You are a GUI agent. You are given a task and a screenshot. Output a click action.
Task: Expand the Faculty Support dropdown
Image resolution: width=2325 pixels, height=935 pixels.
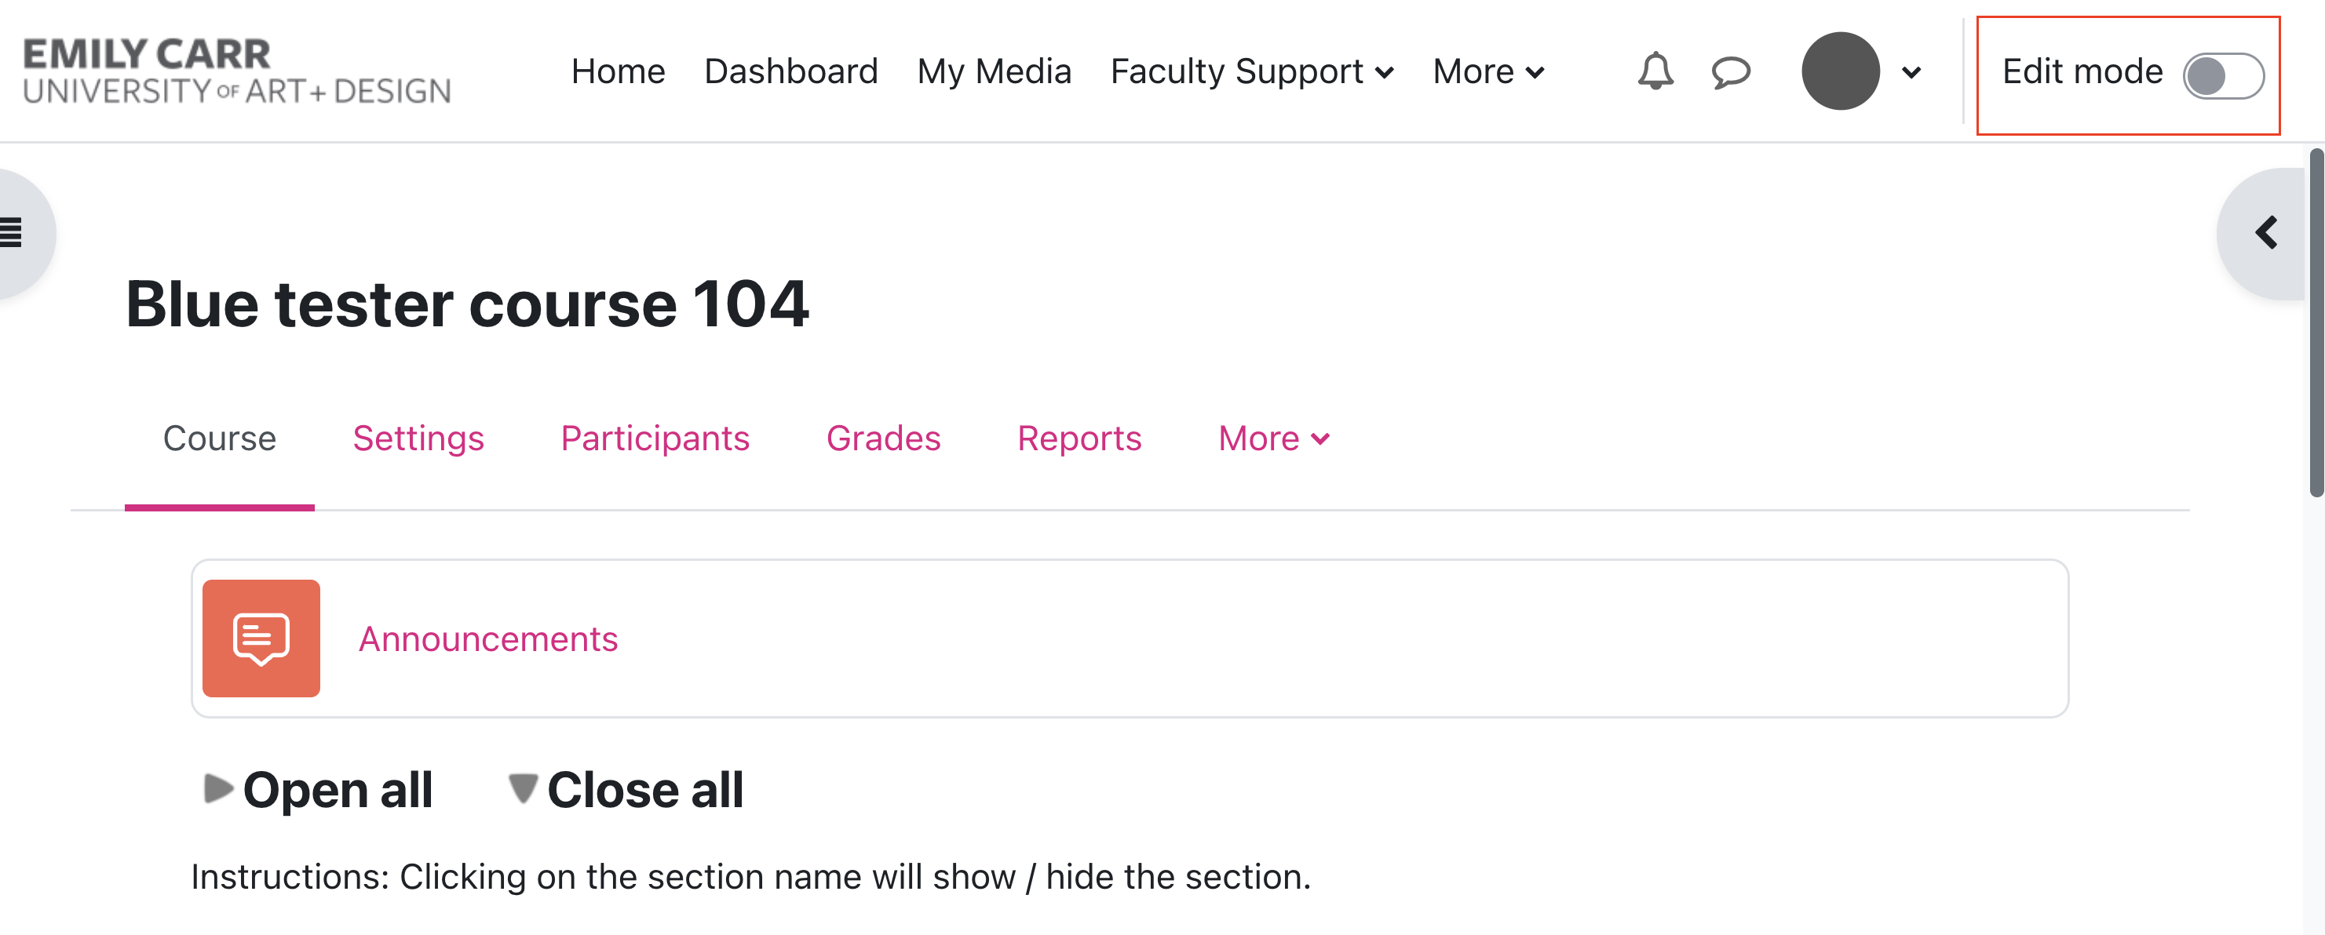1252,71
